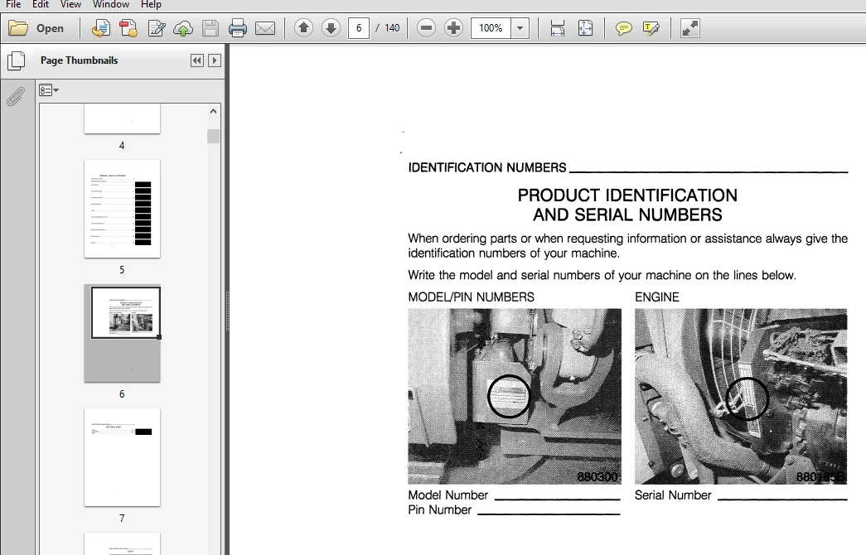Screen dimensions: 866x555
Task: Go to next page with down arrow
Action: tap(331, 27)
